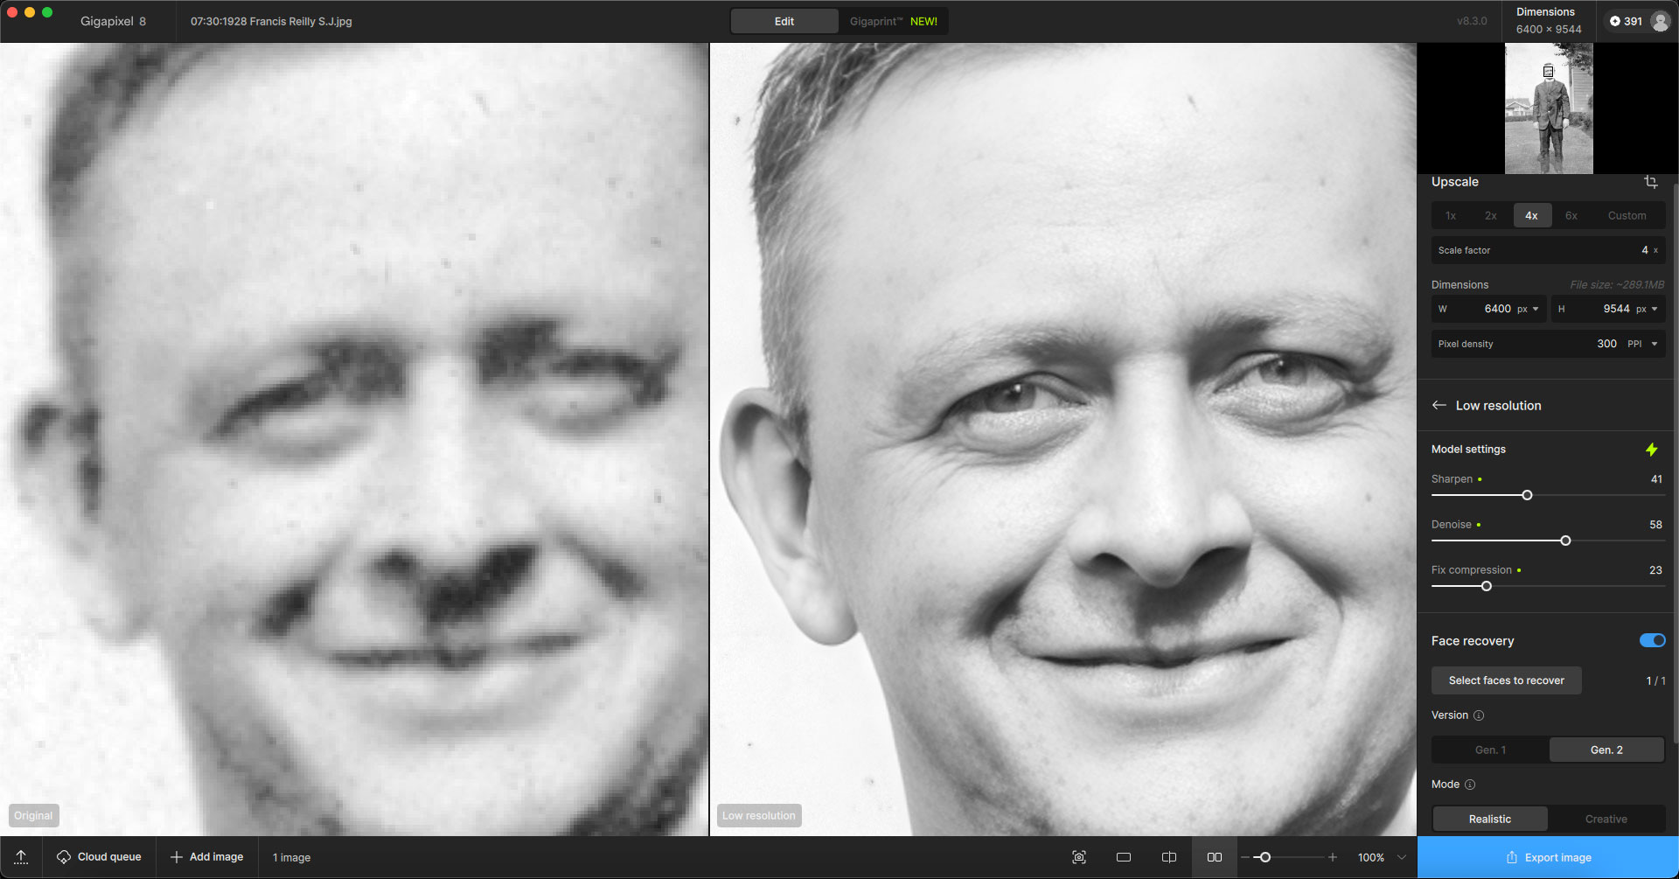1679x879 pixels.
Task: Choose Creative face recovery mode
Action: 1606,819
